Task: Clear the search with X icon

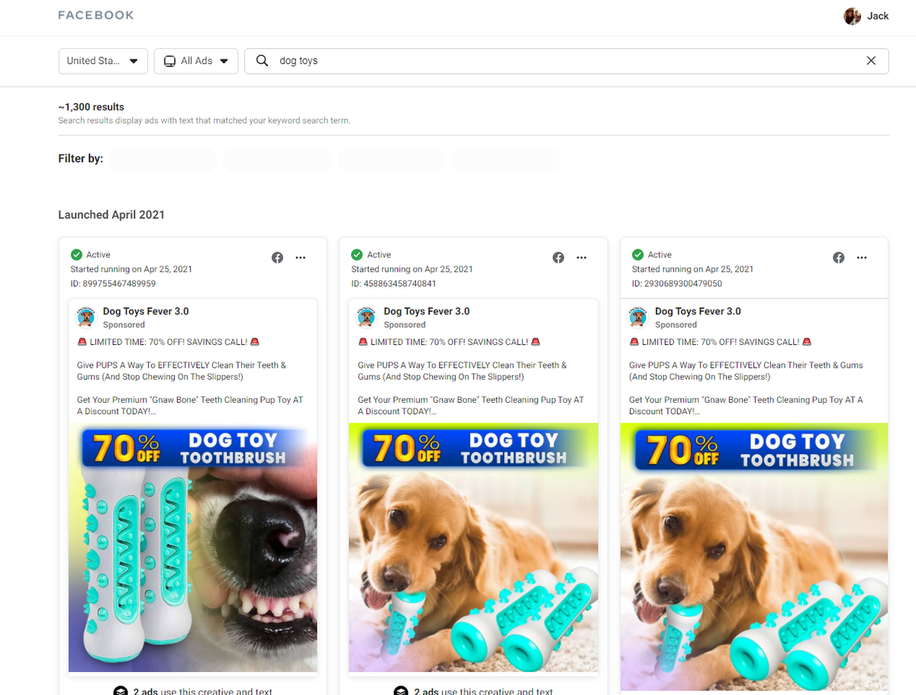Action: click(871, 61)
